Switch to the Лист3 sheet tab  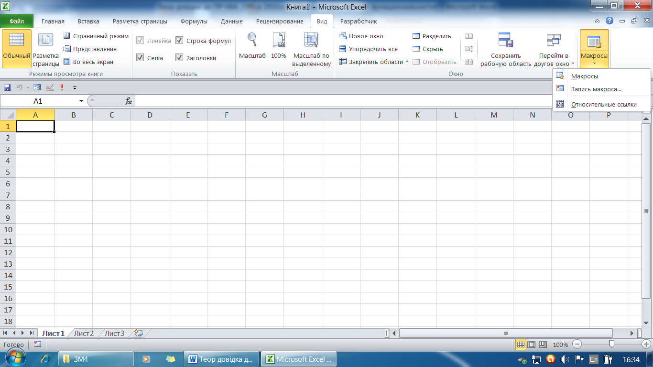[114, 334]
